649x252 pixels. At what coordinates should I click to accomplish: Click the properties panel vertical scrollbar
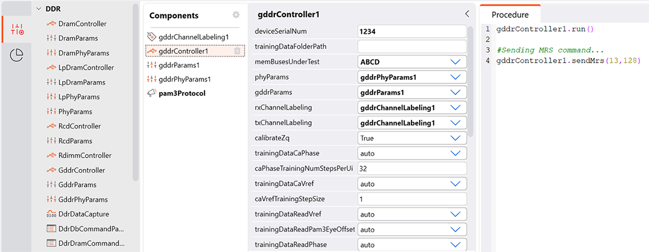[x=471, y=81]
